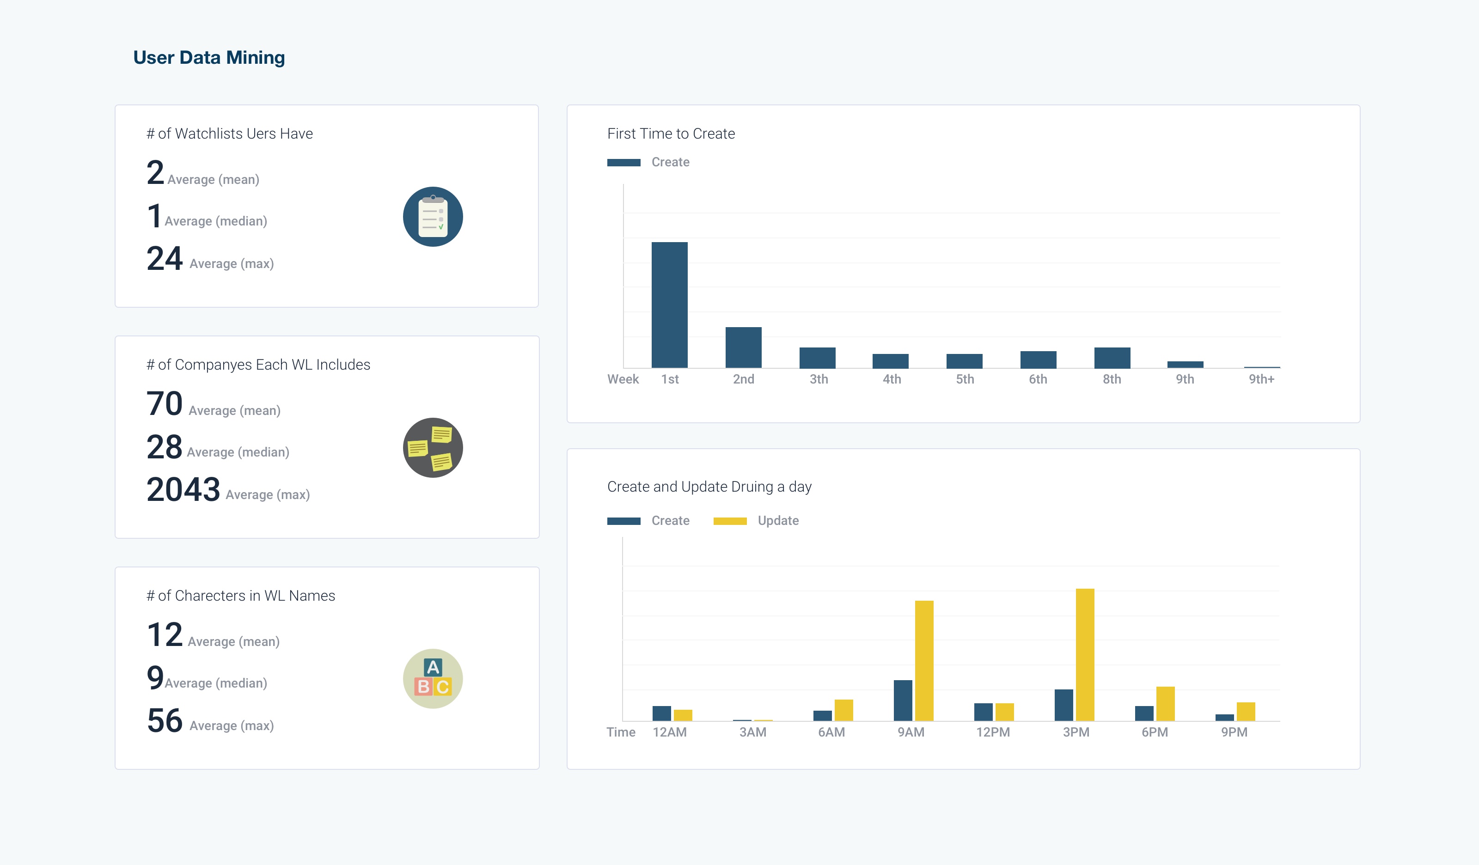Click the User Data Mining heading
This screenshot has height=865, width=1479.
[x=209, y=57]
